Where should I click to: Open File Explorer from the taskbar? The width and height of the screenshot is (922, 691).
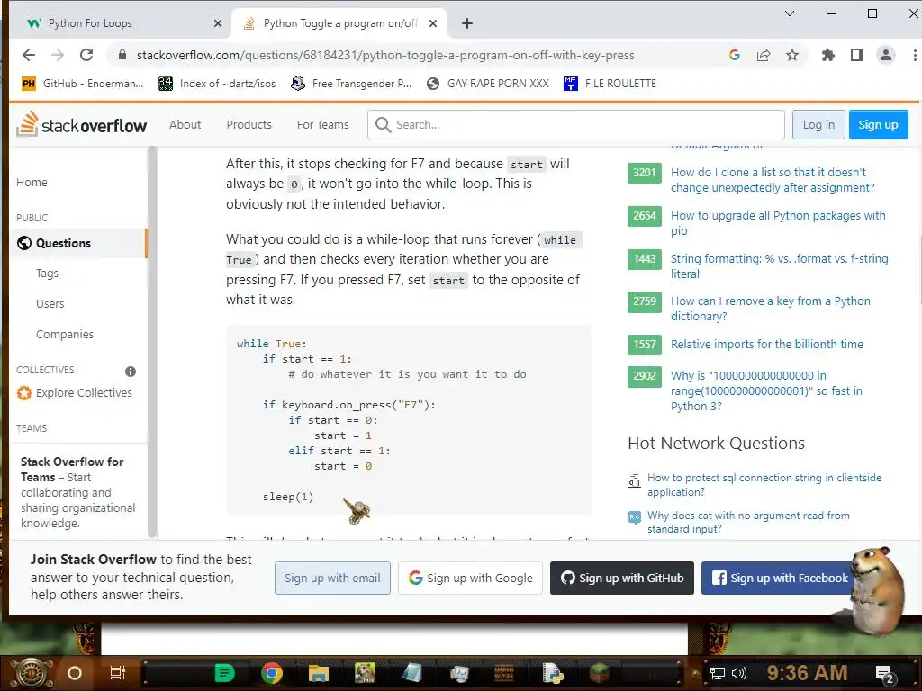(319, 673)
